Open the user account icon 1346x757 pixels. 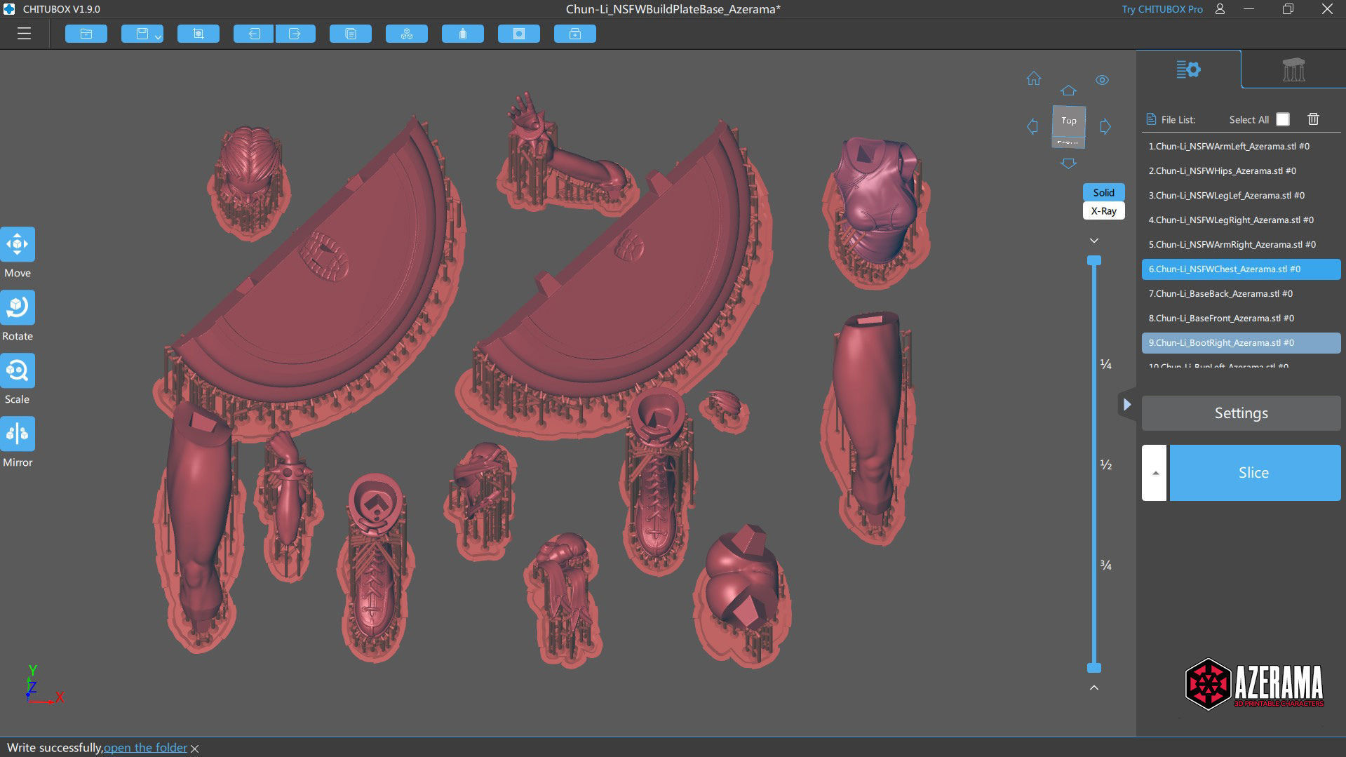1220,9
